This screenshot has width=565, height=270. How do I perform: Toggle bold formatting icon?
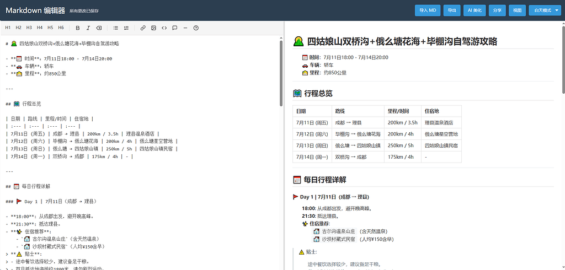coord(78,28)
